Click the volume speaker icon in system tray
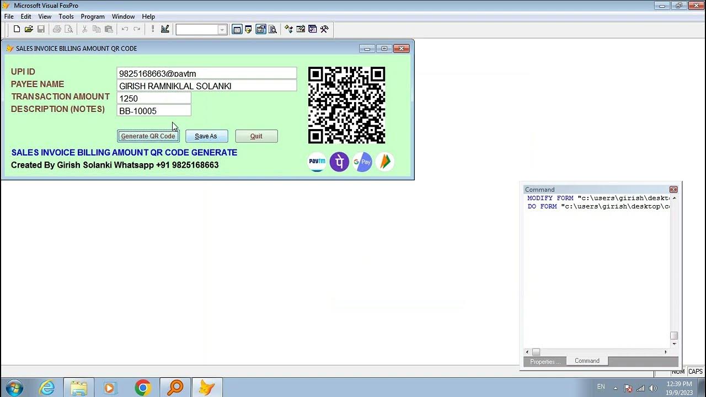 tap(653, 388)
